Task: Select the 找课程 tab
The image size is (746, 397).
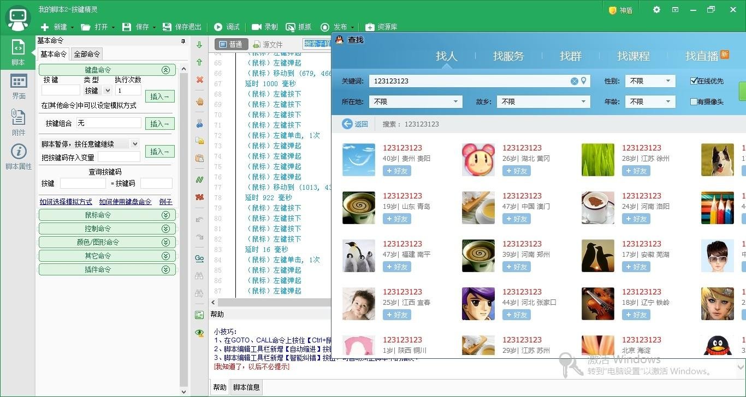Action: [x=633, y=56]
